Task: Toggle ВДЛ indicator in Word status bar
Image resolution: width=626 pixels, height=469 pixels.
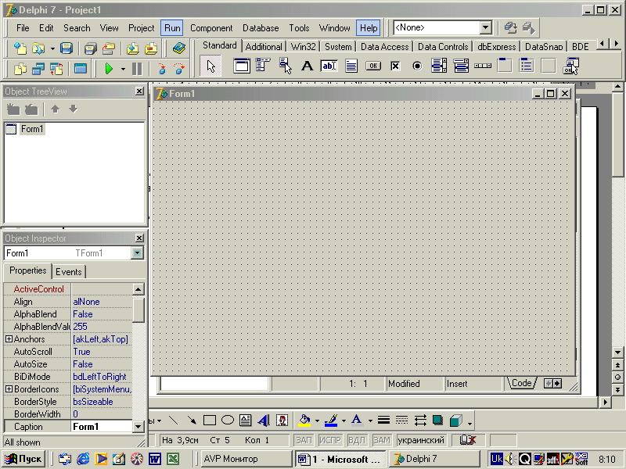Action: pyautogui.click(x=357, y=440)
